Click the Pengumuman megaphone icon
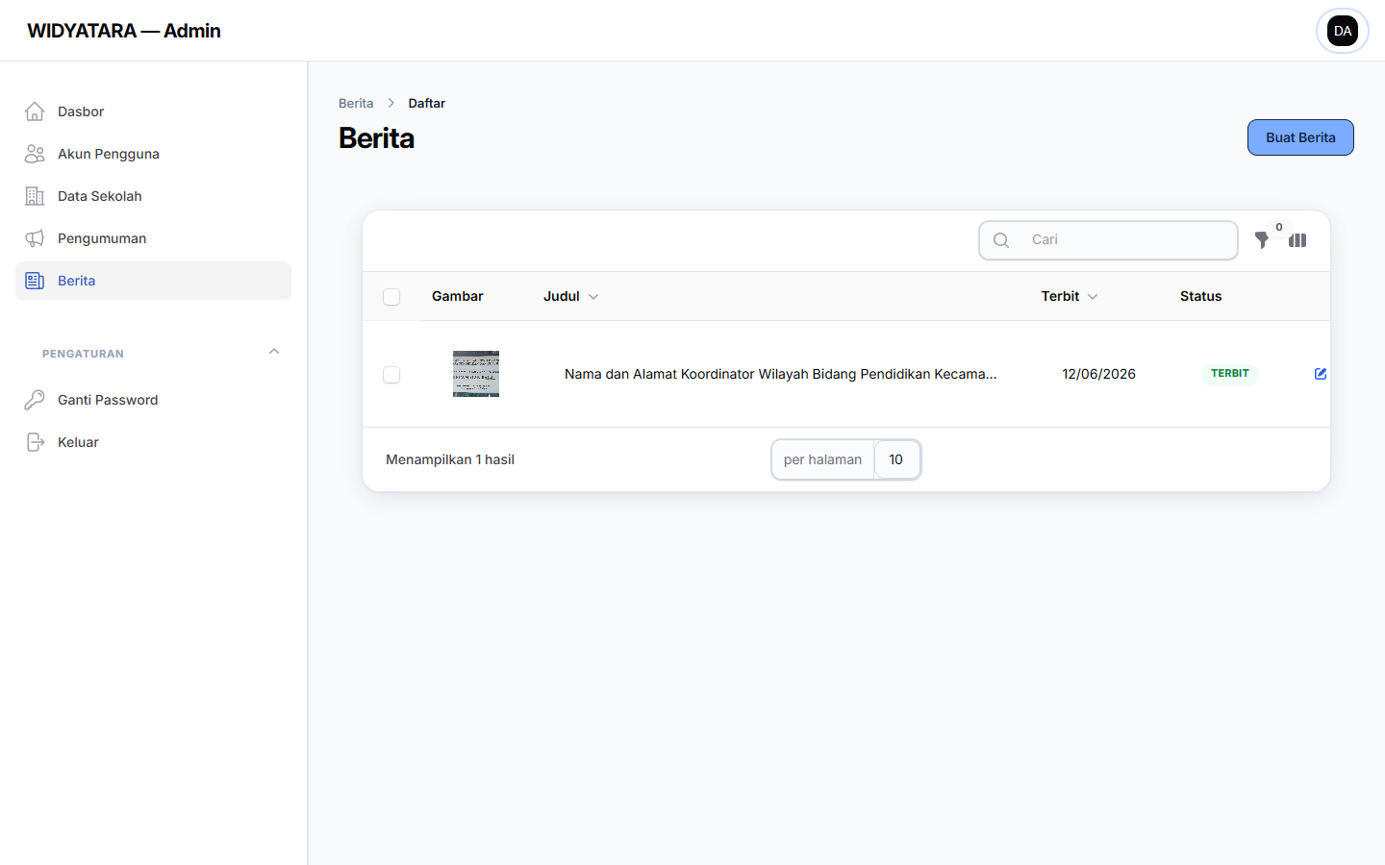 [x=35, y=238]
